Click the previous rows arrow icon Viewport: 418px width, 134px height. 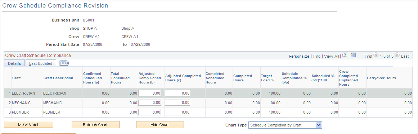coord(376,55)
